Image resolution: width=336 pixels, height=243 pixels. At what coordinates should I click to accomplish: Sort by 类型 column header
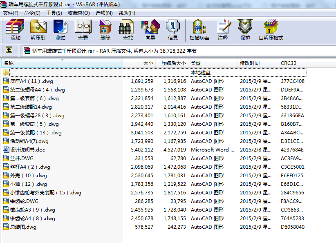(213, 63)
